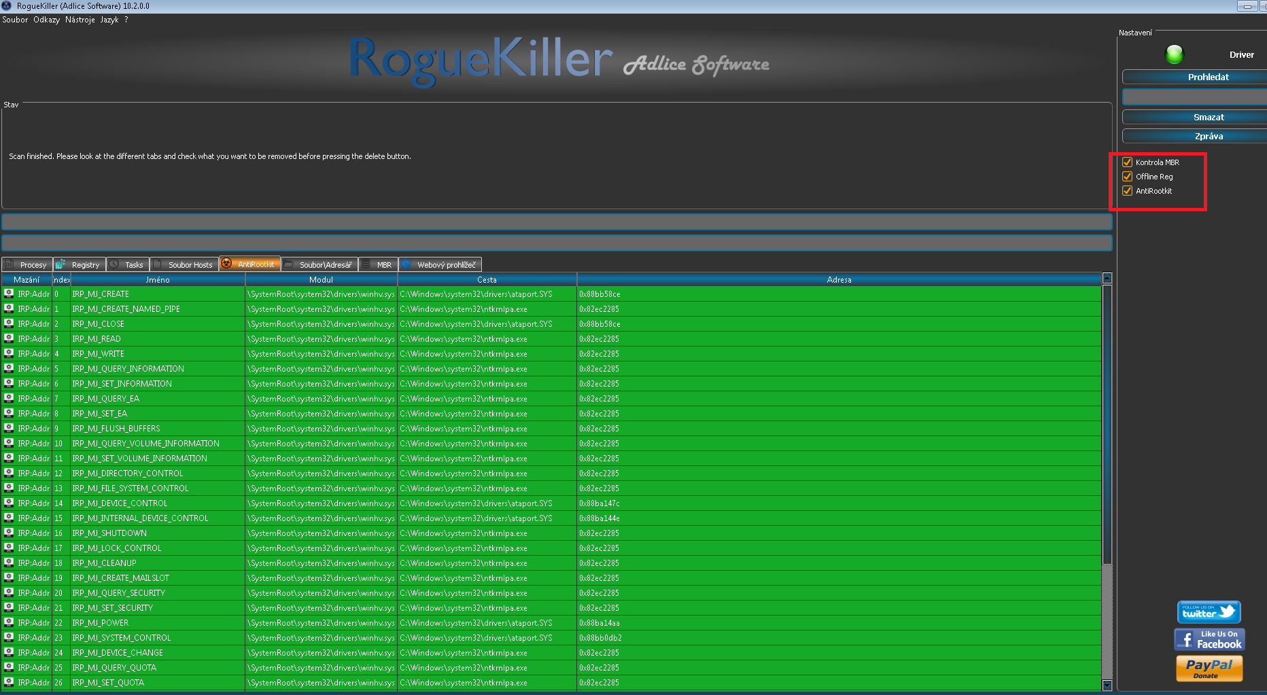The height and width of the screenshot is (695, 1267).
Task: Select the IRP_MJ_CREATE_MAILSLOT name cell
Action: pos(158,578)
